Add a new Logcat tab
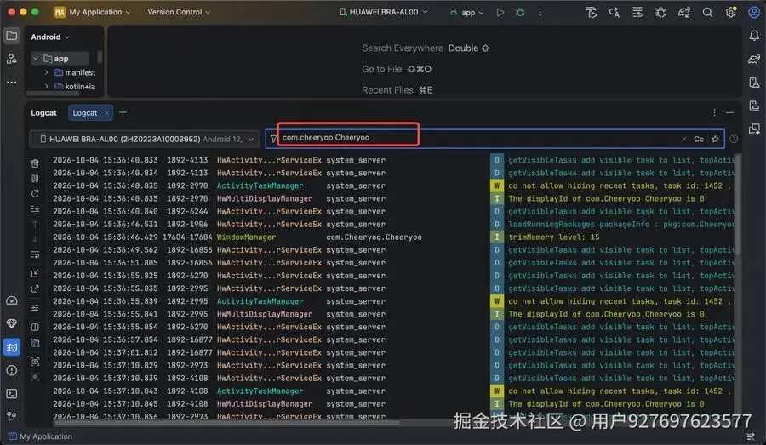Viewport: 766px width, 445px height. (123, 112)
